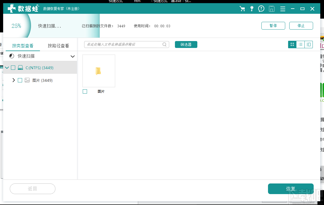Switch to thumbnail grid view
324x205 pixels.
(292, 45)
